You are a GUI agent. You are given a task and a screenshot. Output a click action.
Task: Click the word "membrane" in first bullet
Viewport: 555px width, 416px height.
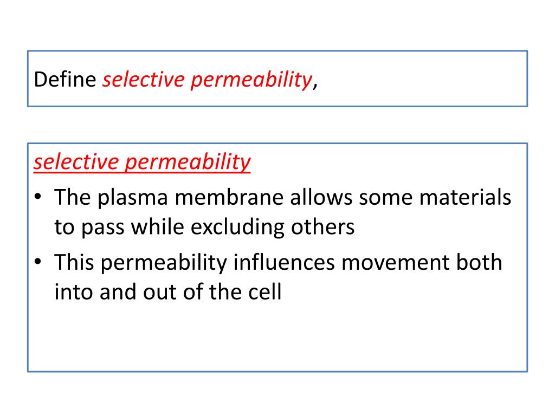[x=229, y=197]
